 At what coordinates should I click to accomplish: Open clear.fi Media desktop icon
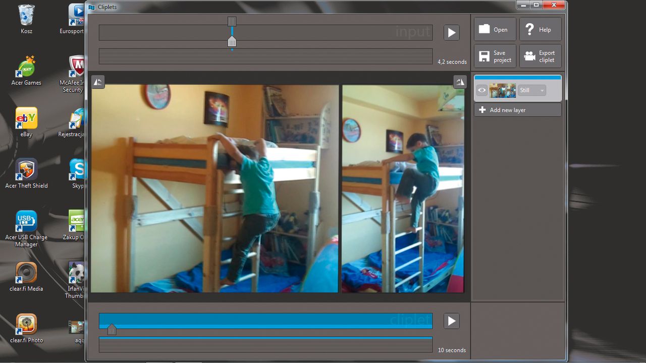pyautogui.click(x=26, y=277)
